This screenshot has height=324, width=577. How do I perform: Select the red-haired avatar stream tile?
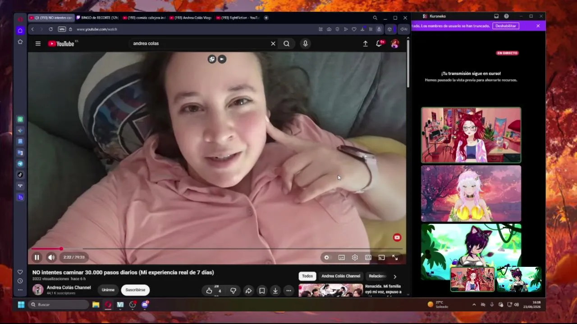471,135
